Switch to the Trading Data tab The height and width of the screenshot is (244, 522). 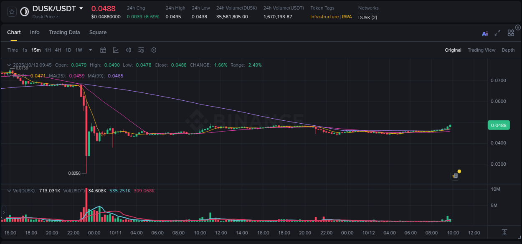coord(64,32)
